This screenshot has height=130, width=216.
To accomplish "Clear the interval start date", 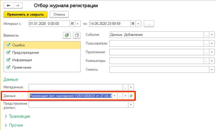I will click(x=78, y=24).
